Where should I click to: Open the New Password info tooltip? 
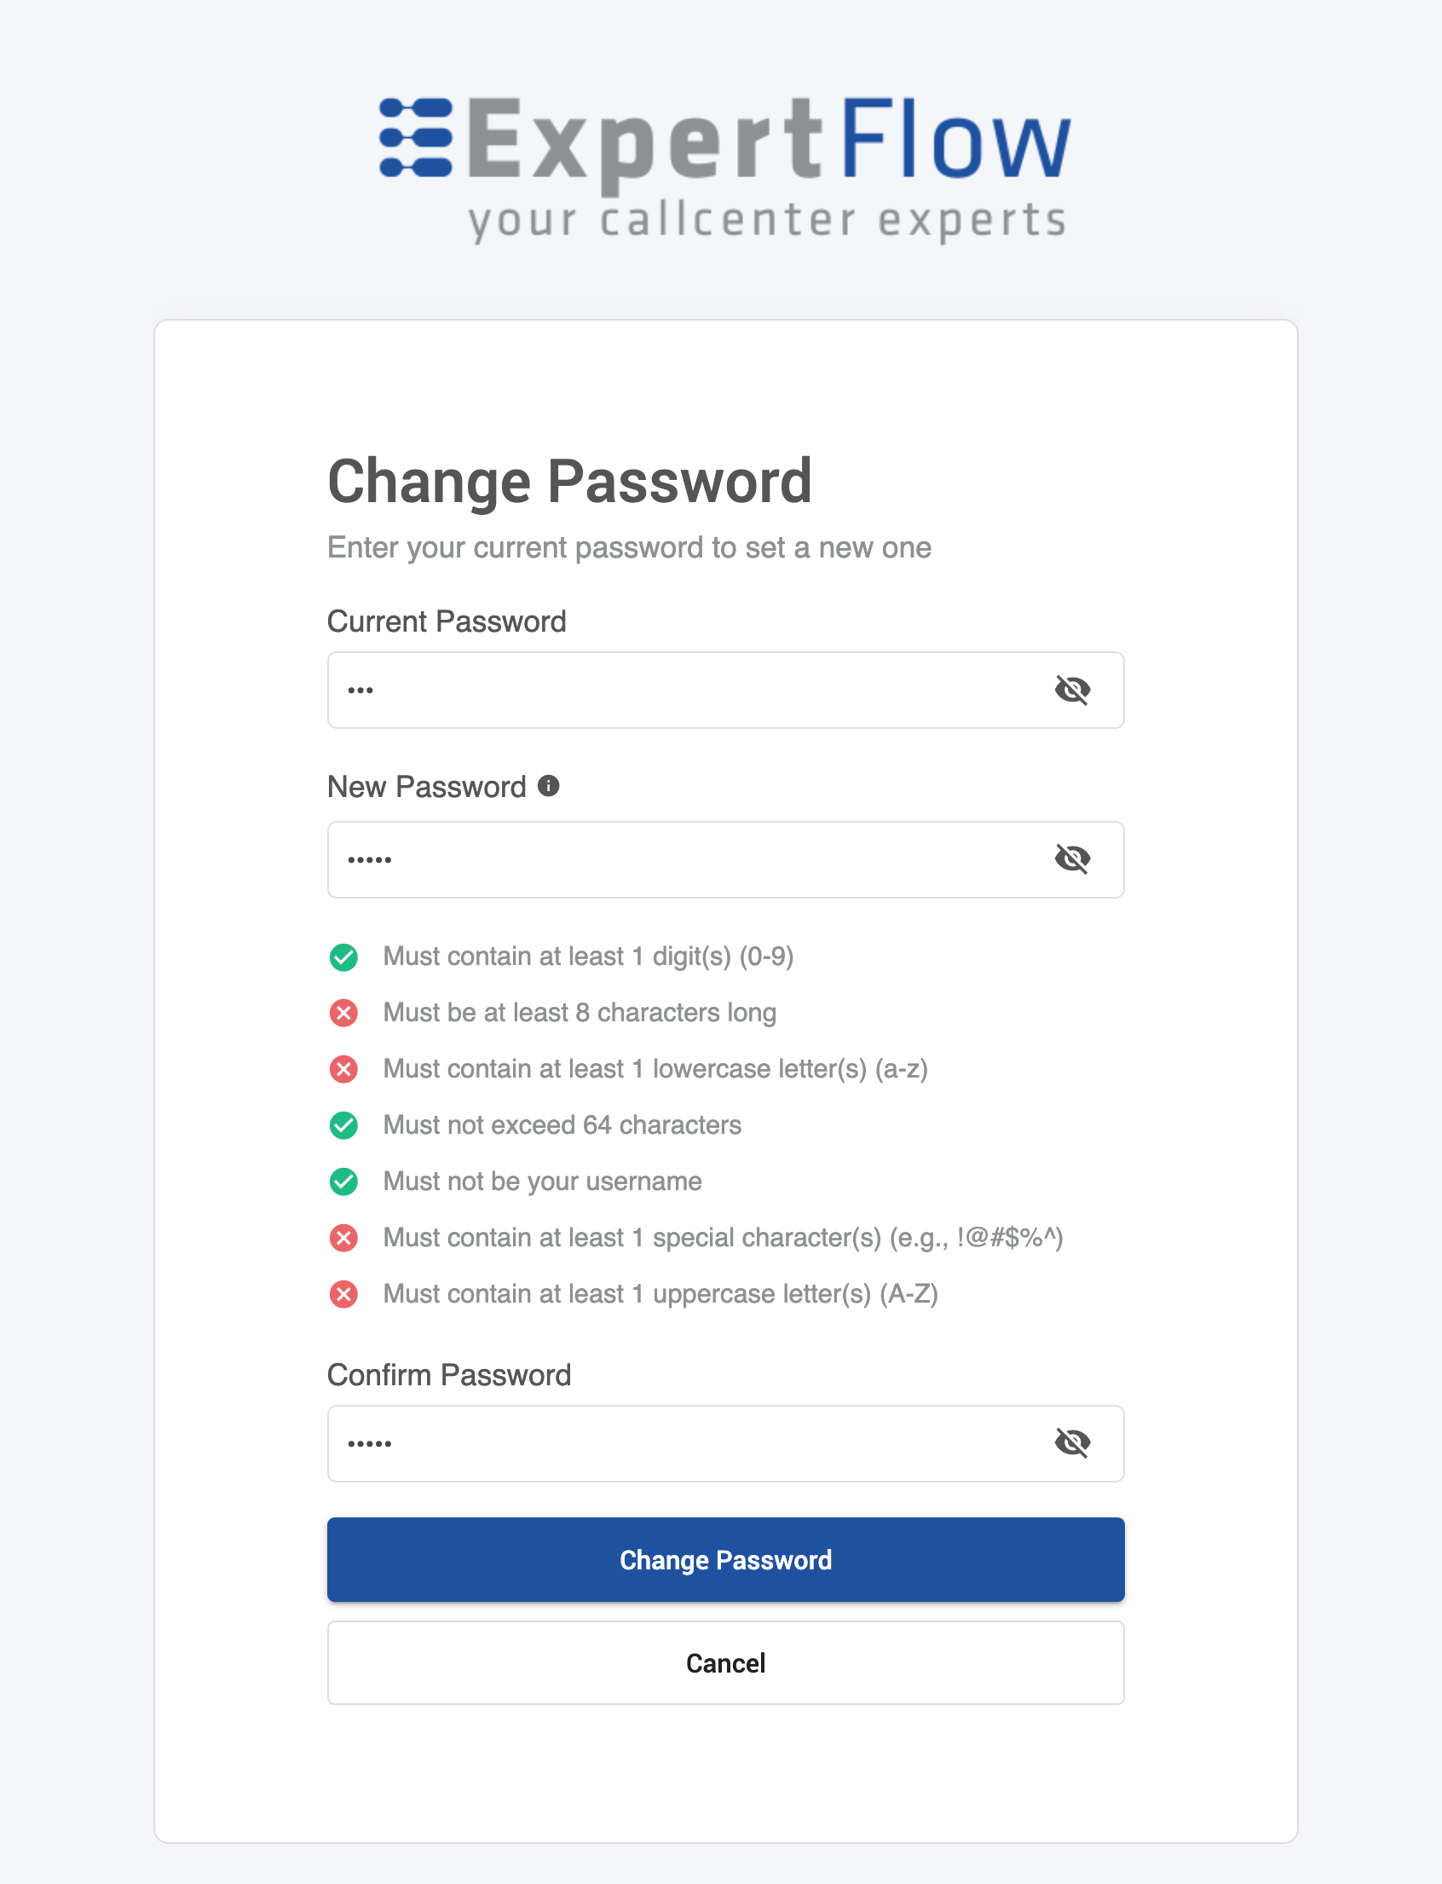[550, 784]
